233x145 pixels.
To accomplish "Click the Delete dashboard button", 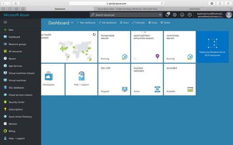I will click(x=165, y=22).
